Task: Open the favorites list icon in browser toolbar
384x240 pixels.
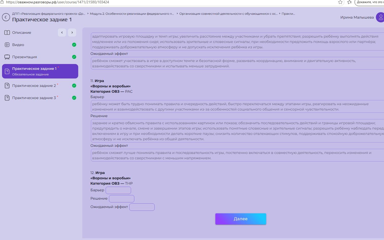Action: (x=349, y=2)
